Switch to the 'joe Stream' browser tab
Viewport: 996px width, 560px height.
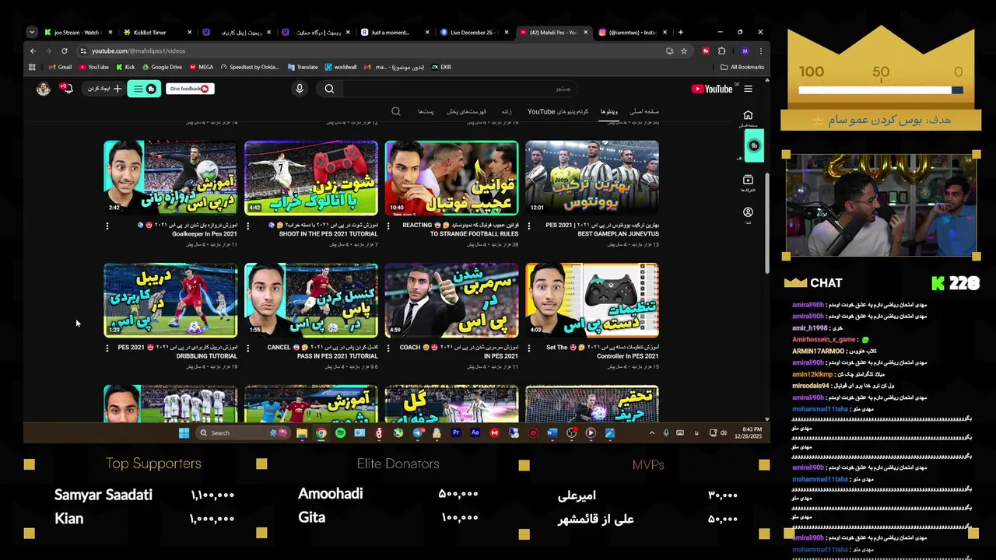(77, 33)
